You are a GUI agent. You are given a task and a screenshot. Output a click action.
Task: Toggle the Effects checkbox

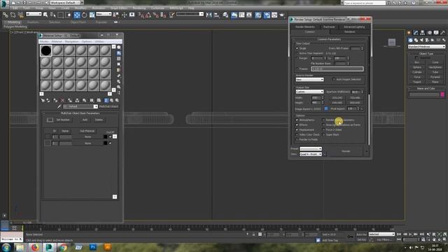tap(297, 125)
